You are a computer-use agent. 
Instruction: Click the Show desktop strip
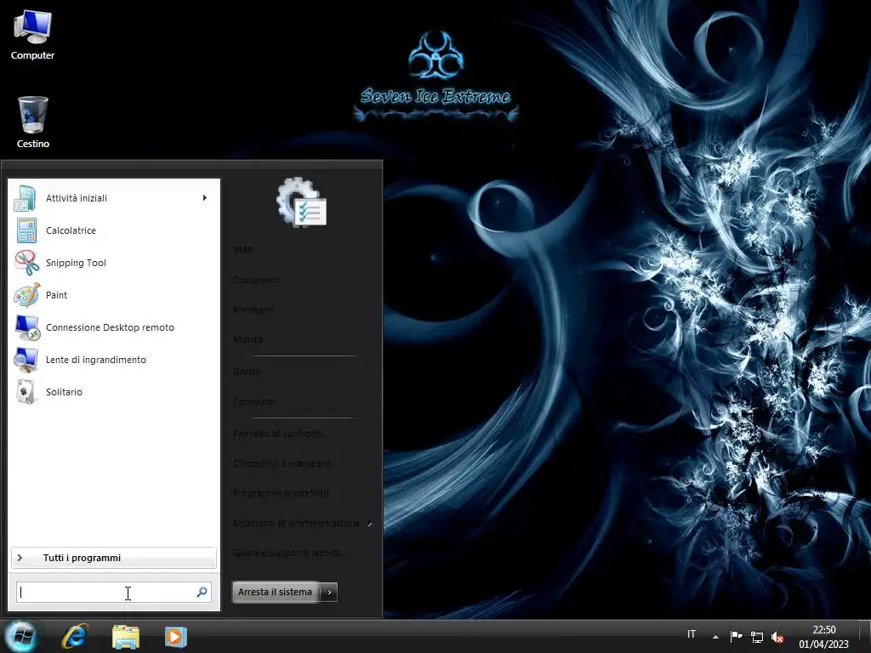pyautogui.click(x=867, y=637)
